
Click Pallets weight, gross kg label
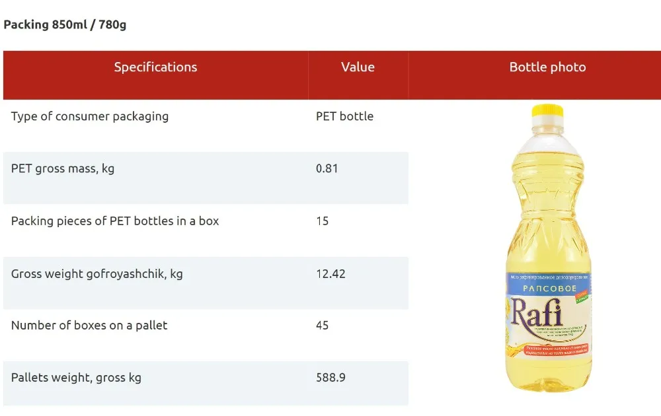tap(76, 378)
